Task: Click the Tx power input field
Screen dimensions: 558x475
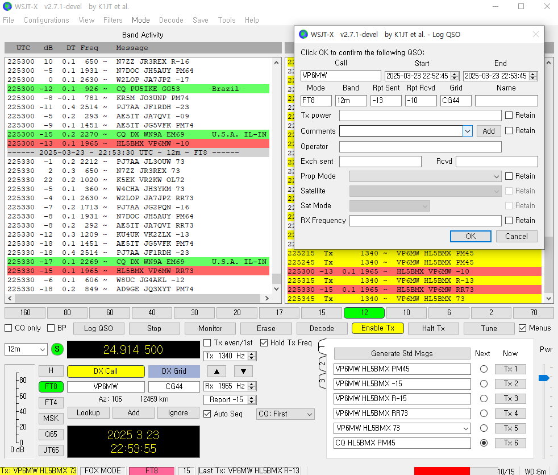Action: point(420,115)
